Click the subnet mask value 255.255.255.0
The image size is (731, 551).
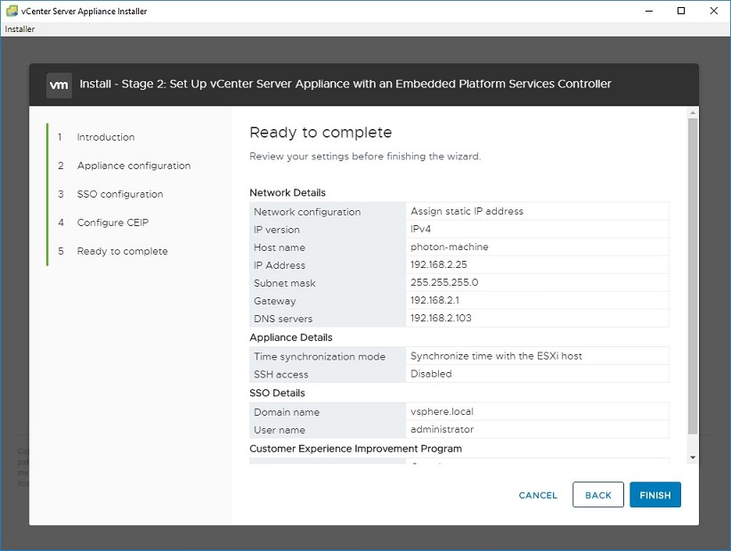pyautogui.click(x=444, y=282)
